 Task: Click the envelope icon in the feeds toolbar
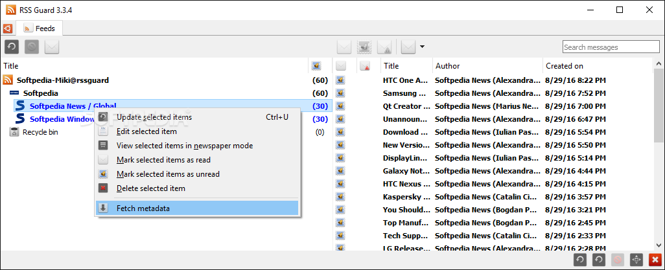(x=52, y=47)
